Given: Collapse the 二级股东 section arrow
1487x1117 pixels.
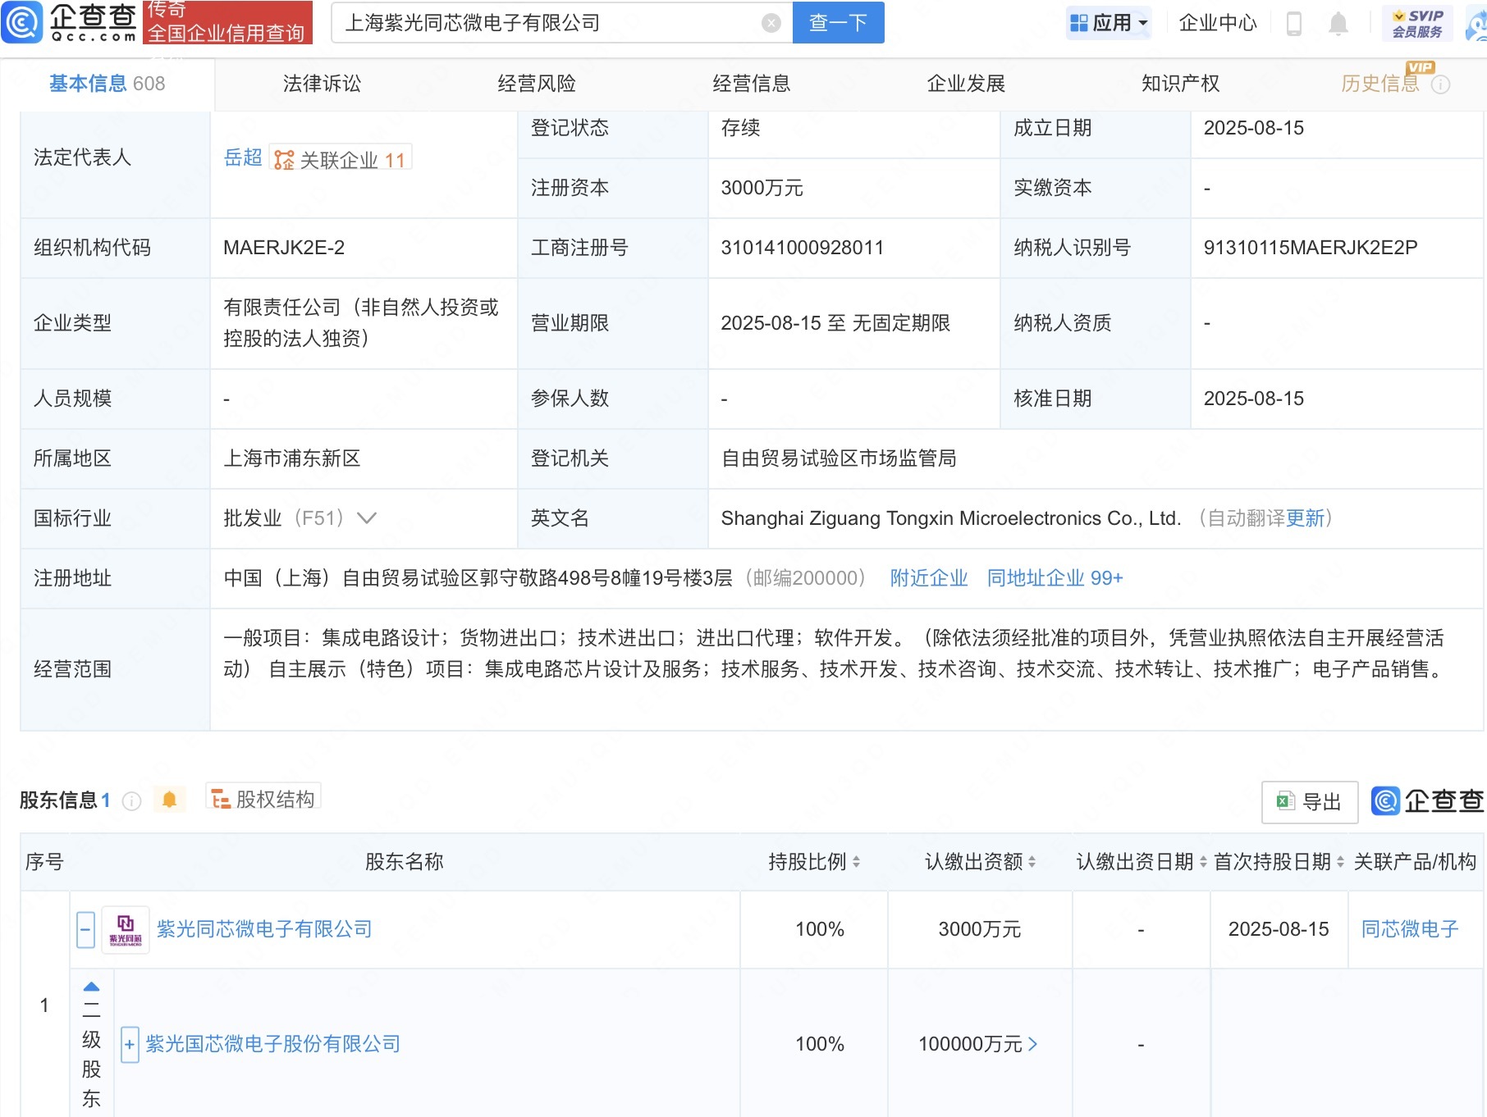Looking at the screenshot, I should [x=91, y=987].
